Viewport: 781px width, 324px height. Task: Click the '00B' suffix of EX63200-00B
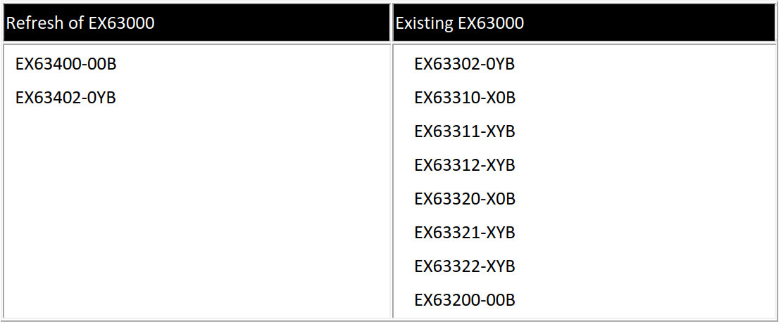(501, 300)
